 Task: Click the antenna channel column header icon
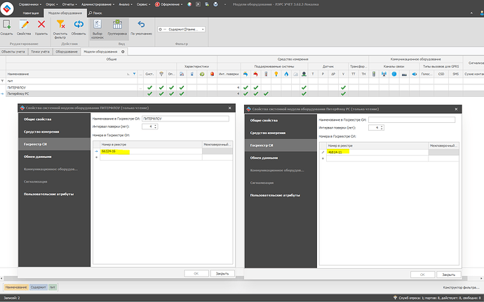click(384, 74)
